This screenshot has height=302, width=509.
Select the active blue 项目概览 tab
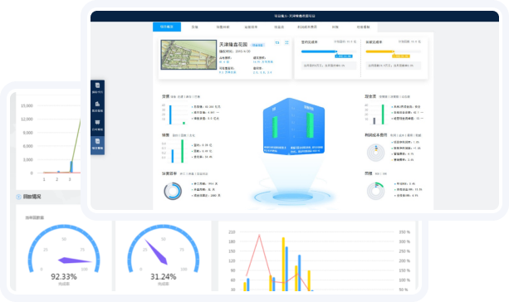[x=167, y=27]
